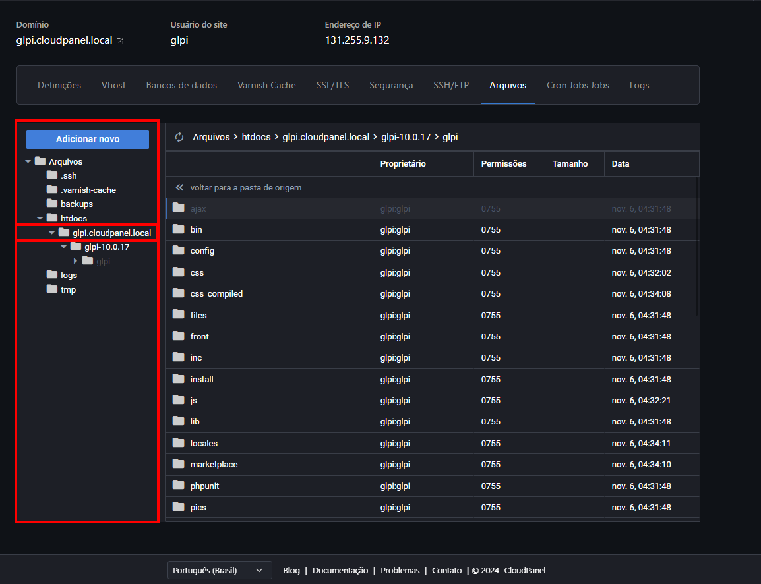
Task: Click the double-chevron back icon
Action: (x=179, y=188)
